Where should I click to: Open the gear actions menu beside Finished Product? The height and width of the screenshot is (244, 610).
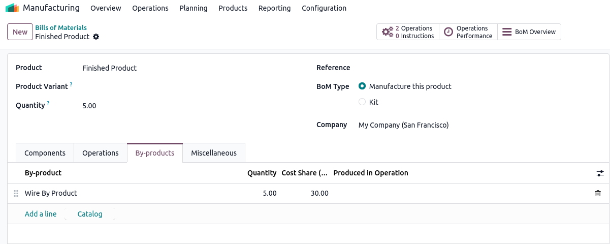pos(96,37)
